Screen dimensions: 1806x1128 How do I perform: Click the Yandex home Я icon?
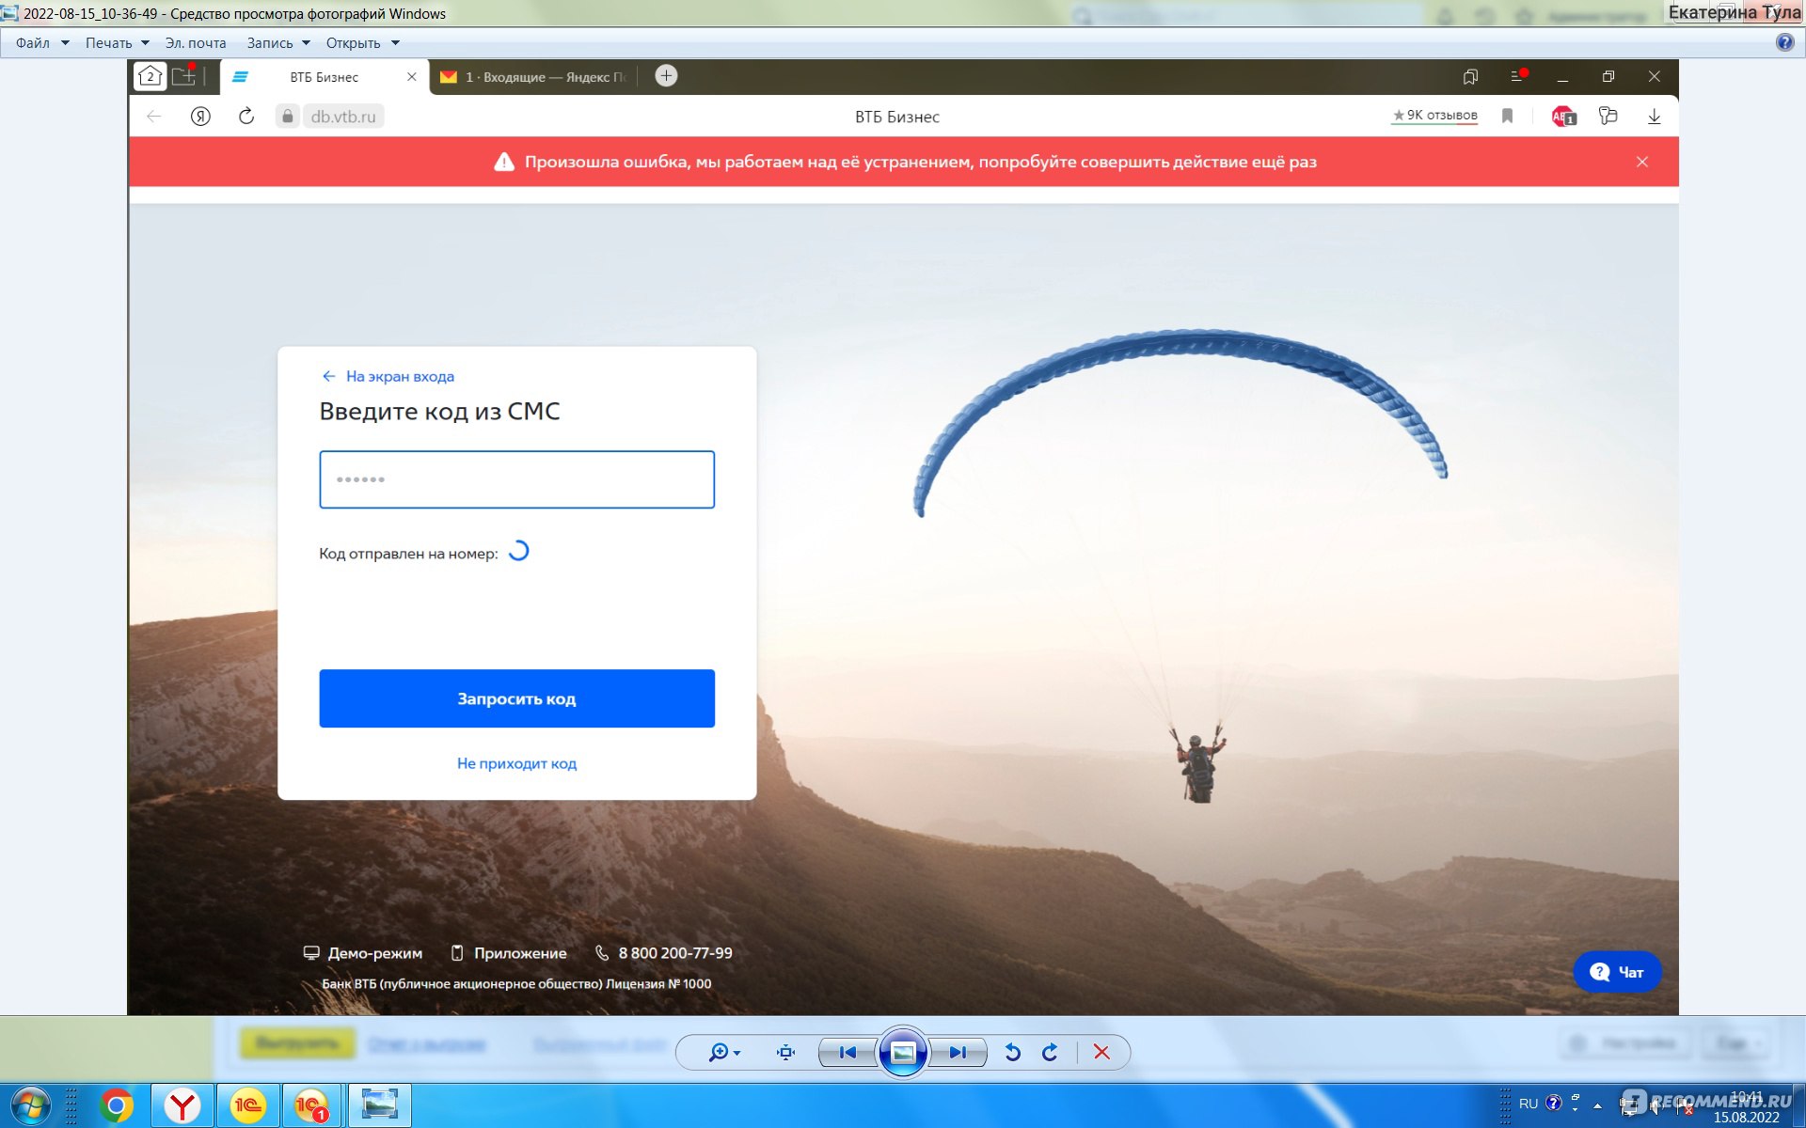click(x=200, y=117)
